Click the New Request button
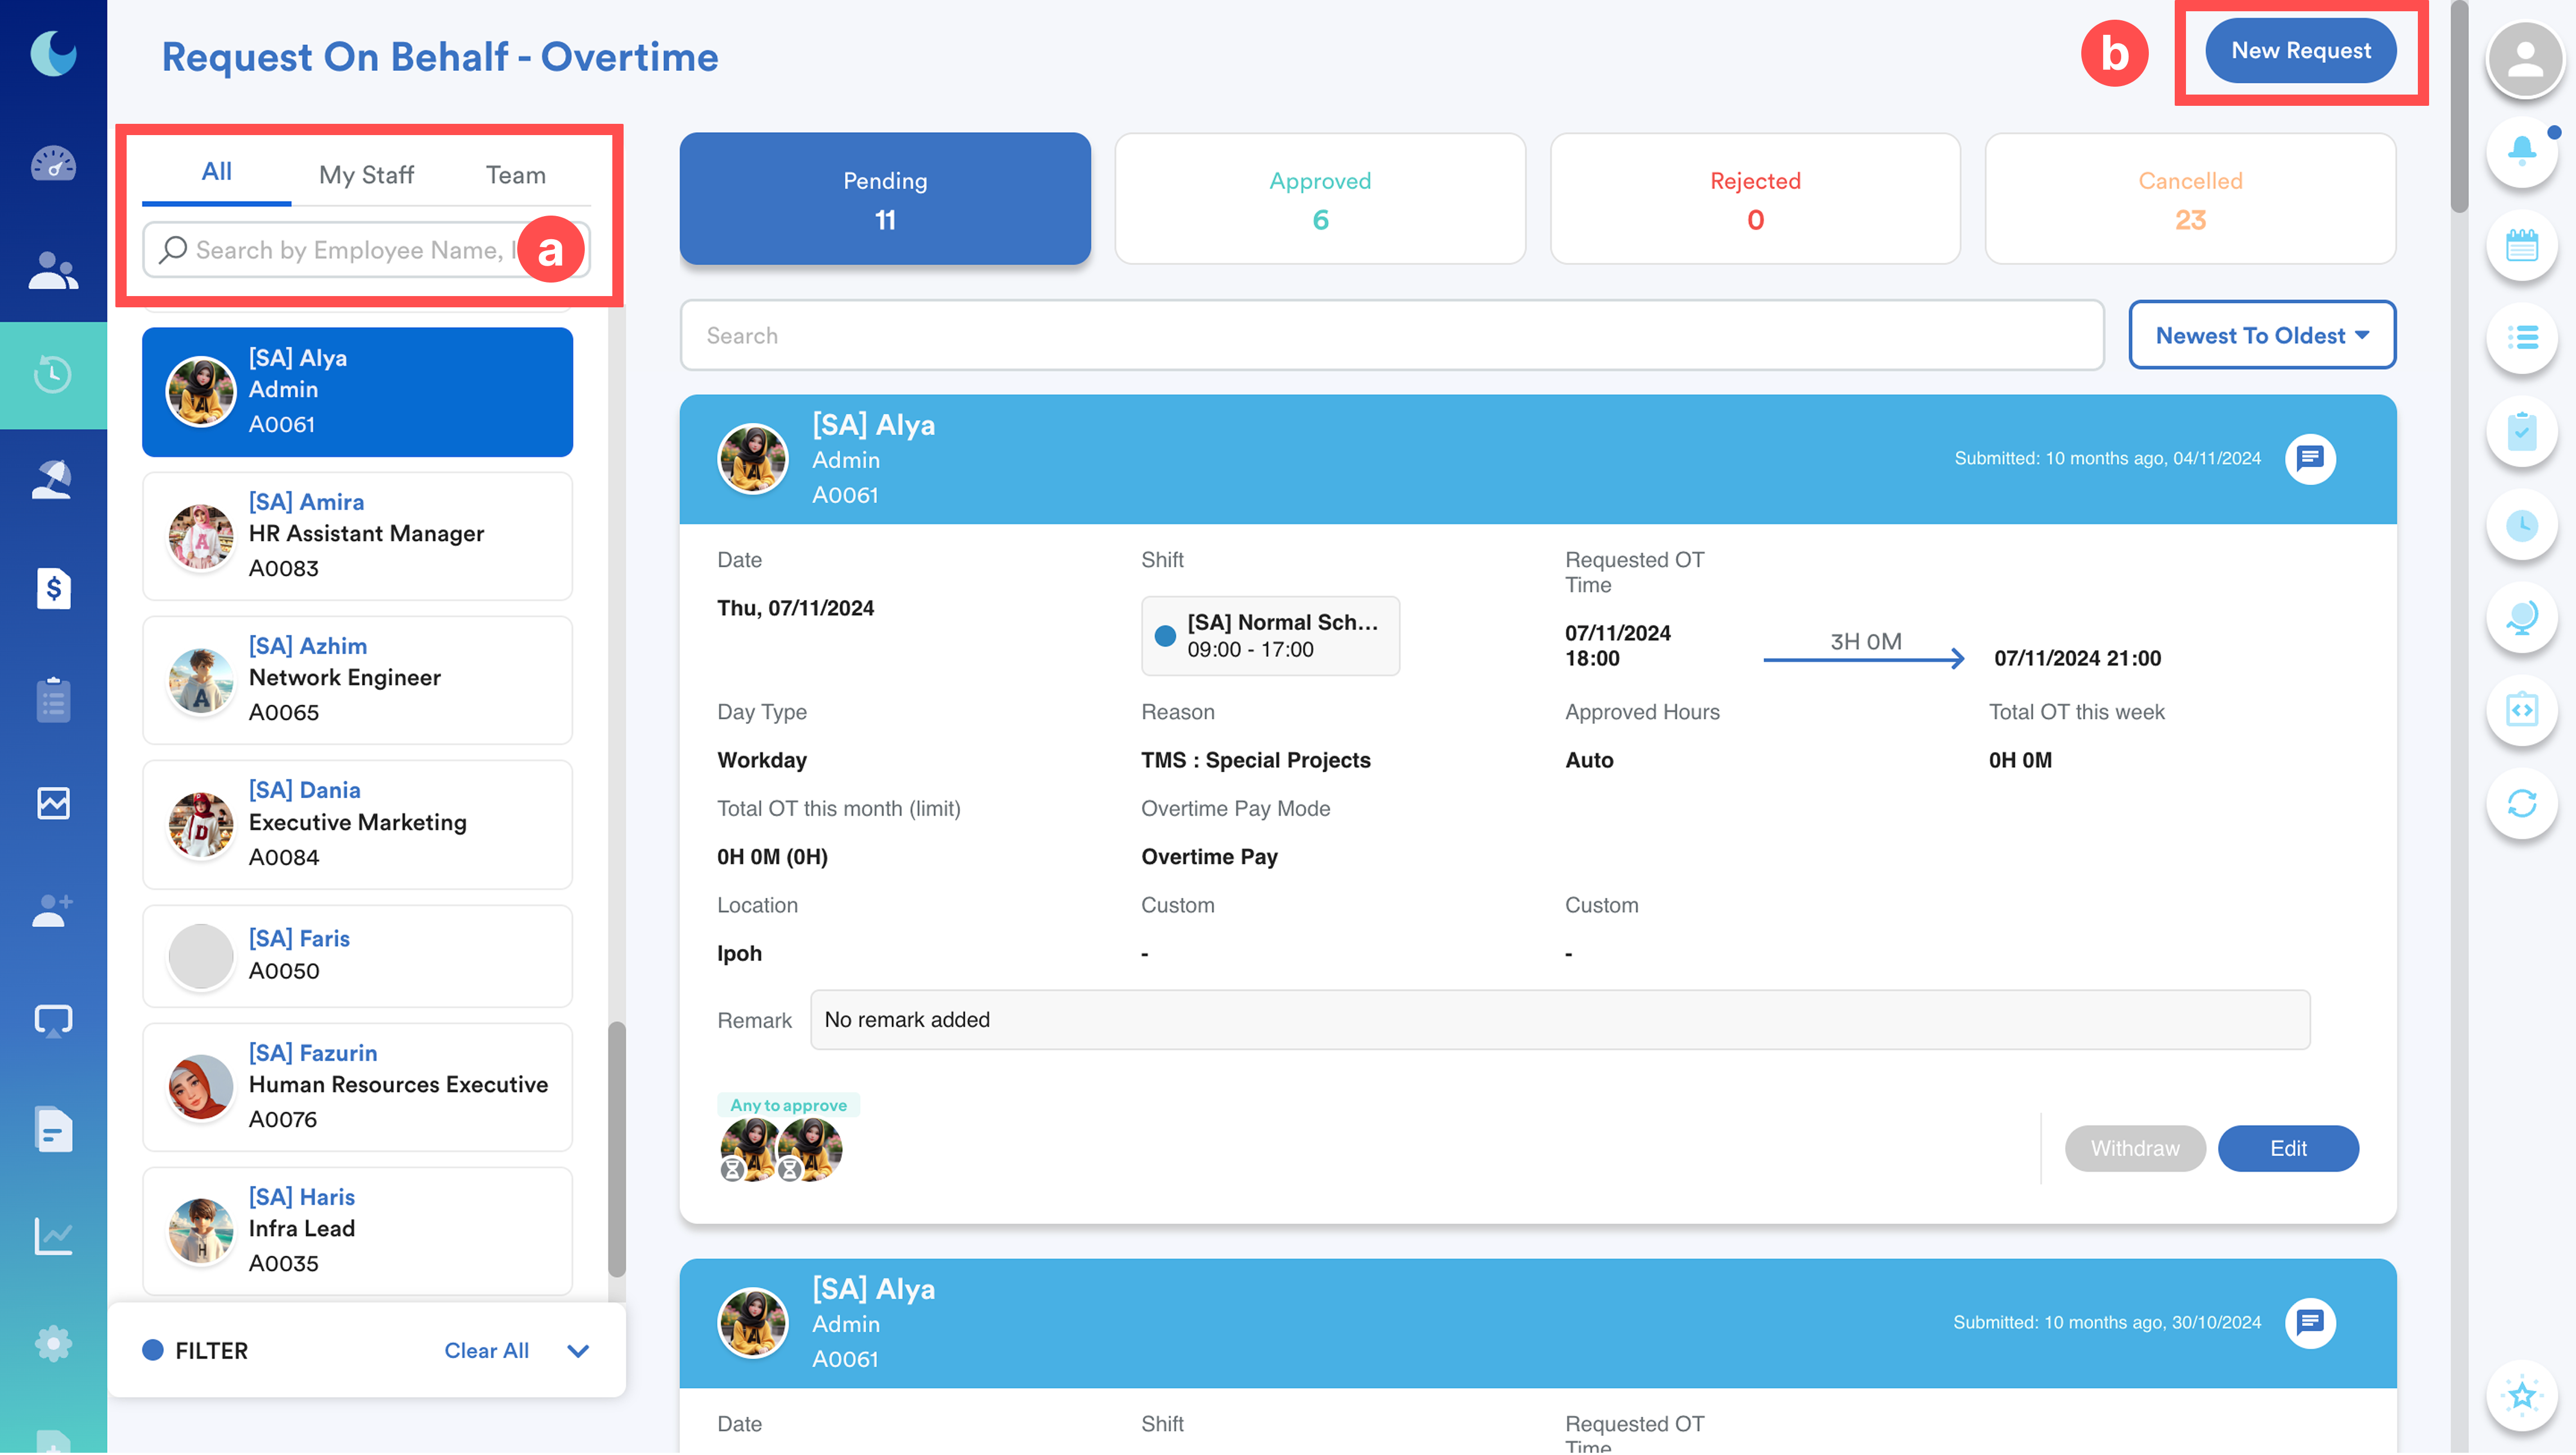 point(2300,51)
